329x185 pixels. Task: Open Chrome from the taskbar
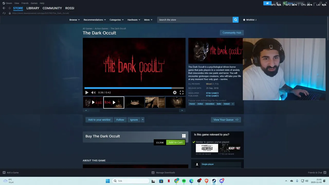pyautogui.click(x=176, y=181)
